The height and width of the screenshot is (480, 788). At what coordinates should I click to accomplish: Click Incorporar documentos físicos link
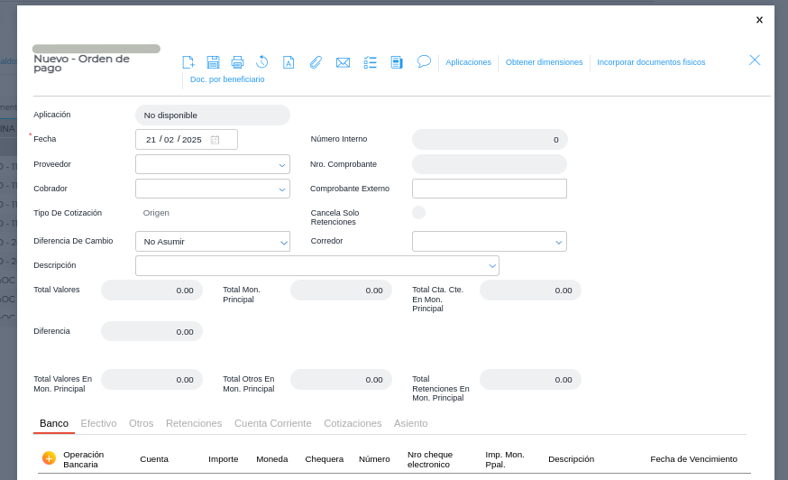651,62
